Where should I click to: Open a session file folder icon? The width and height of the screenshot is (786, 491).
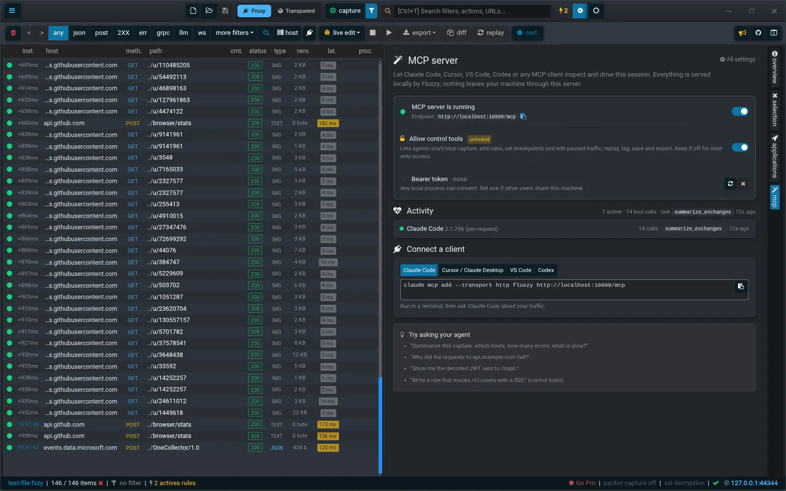coord(209,11)
